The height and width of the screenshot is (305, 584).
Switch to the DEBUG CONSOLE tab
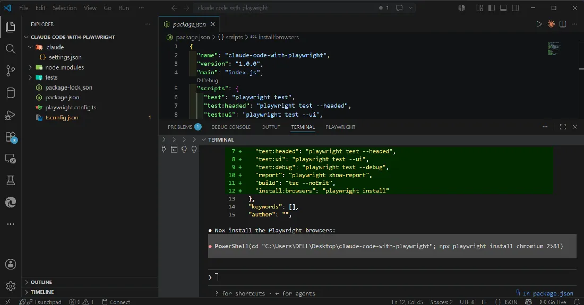231,127
